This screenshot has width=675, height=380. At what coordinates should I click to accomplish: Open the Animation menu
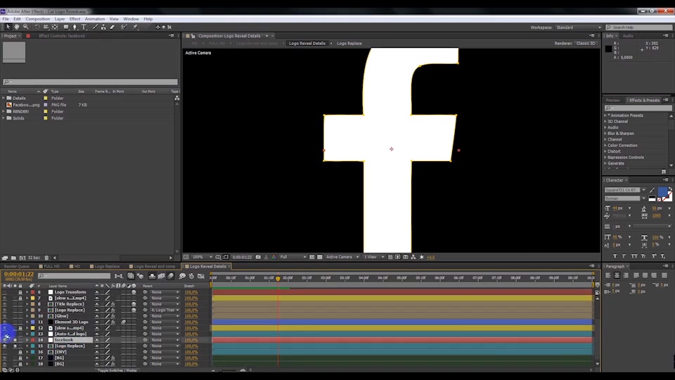(95, 19)
